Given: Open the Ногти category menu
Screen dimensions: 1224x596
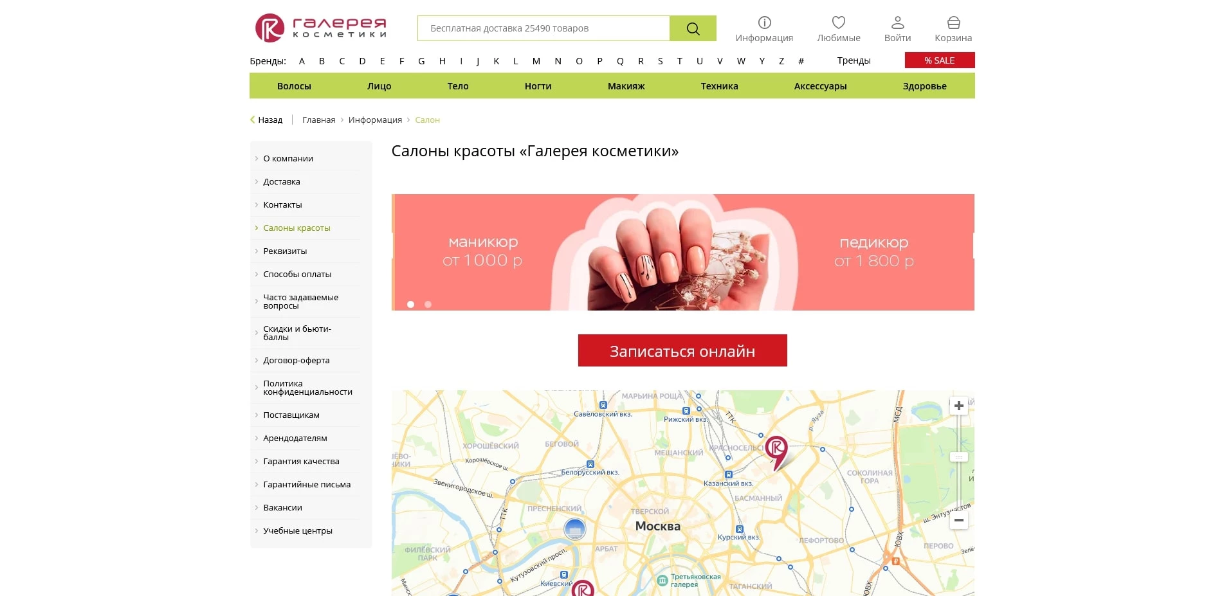Looking at the screenshot, I should click(x=538, y=86).
